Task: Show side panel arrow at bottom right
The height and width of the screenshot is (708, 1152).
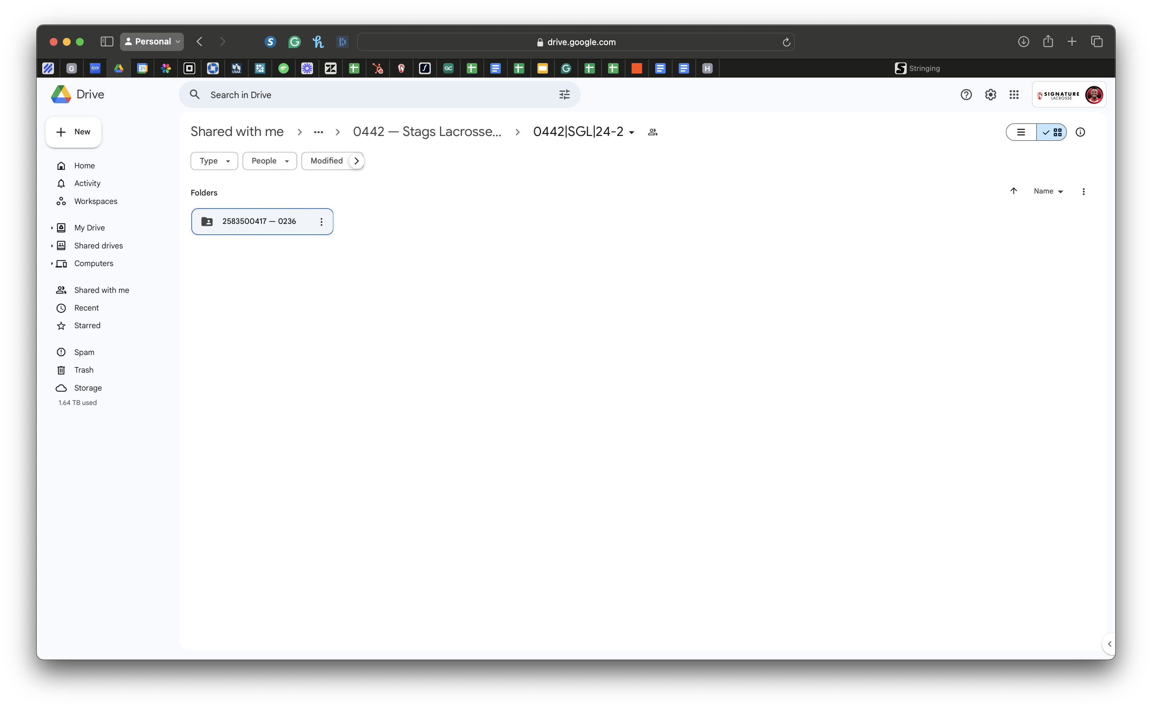Action: [x=1109, y=644]
